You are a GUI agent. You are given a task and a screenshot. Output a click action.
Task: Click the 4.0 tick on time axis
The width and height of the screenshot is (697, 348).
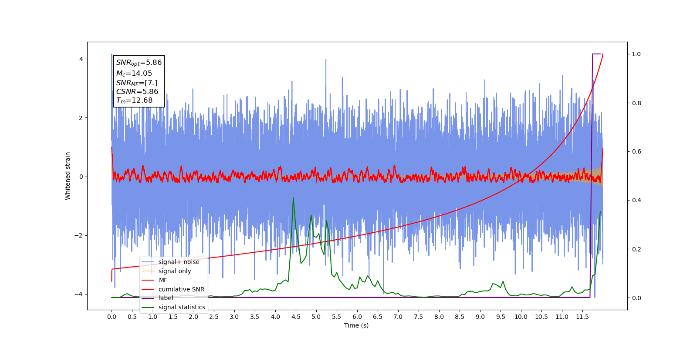tap(275, 317)
